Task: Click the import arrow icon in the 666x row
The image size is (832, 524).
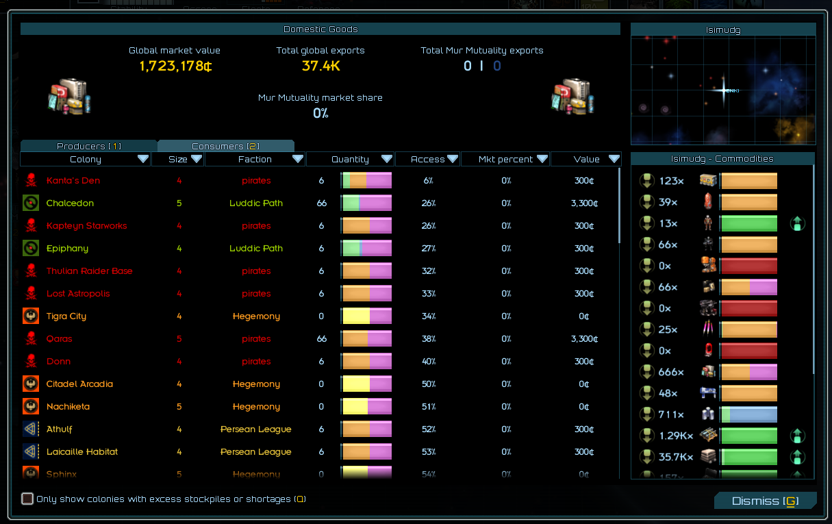Action: tap(646, 372)
